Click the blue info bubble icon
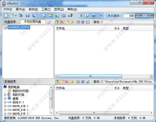This screenshot has height=122, width=156. pos(87,16)
